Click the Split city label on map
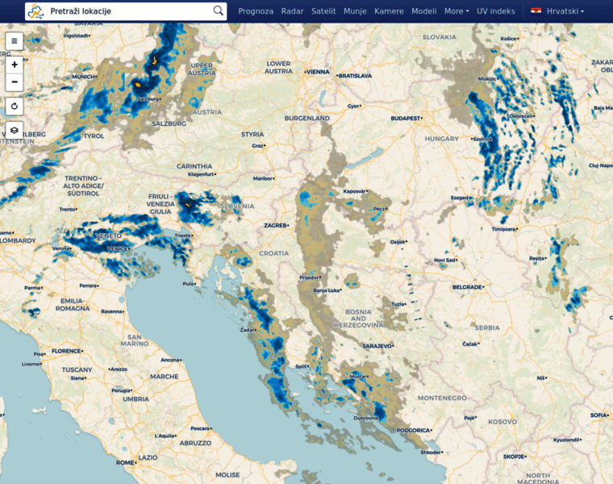The height and width of the screenshot is (484, 613). click(x=301, y=366)
